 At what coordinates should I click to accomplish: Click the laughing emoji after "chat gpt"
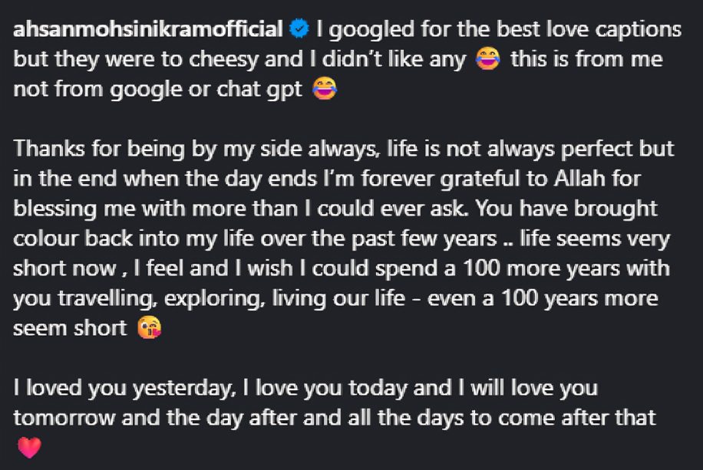(325, 89)
